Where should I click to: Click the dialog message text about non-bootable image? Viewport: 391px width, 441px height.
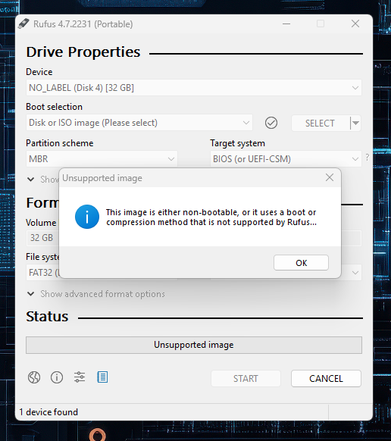[211, 217]
